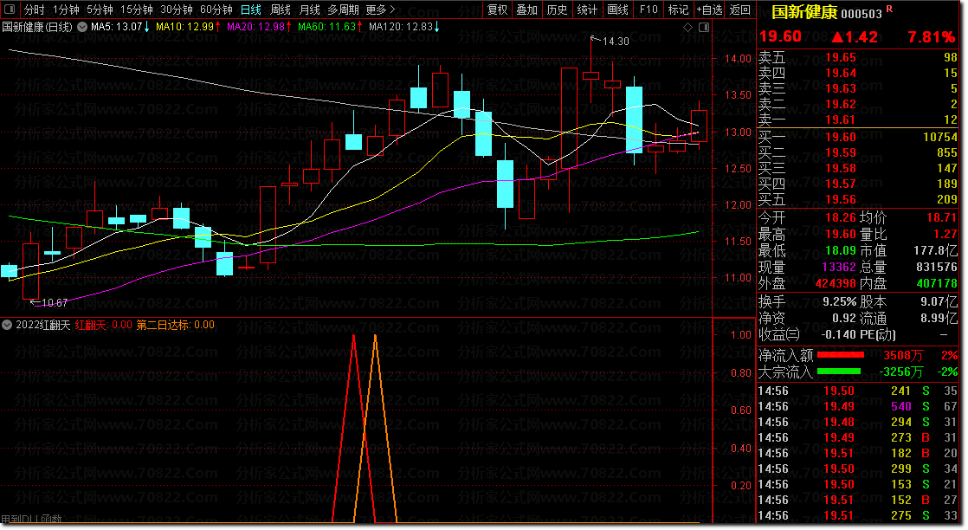Click MA60: 11.63 label
The image size is (968, 530).
tap(330, 27)
